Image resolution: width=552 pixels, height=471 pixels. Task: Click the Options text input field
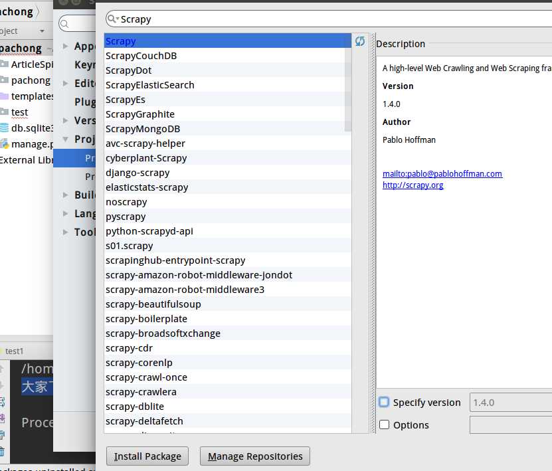511,425
